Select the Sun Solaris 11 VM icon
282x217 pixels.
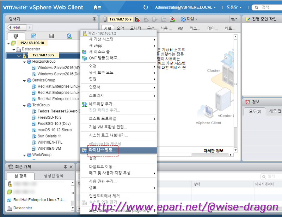point(34,136)
